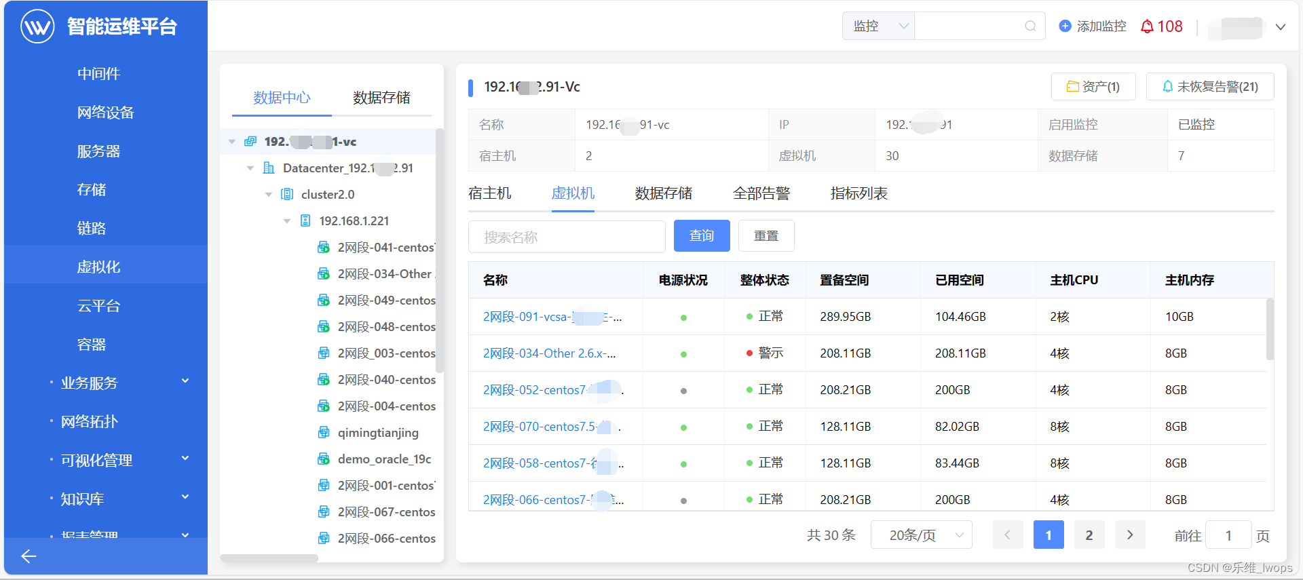1303x580 pixels.
Task: Collapse the vCenter root tree node
Action: pos(232,142)
